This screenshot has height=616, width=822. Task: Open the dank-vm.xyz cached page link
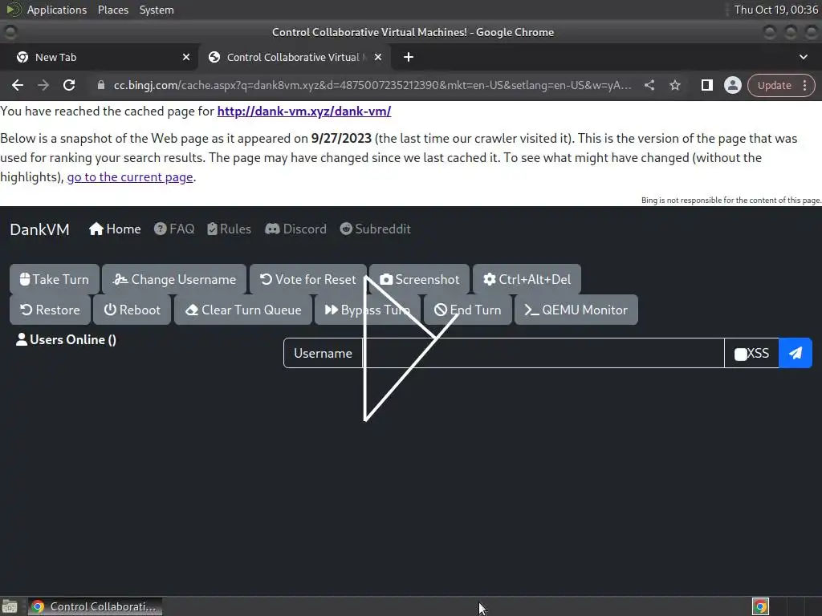[304, 111]
